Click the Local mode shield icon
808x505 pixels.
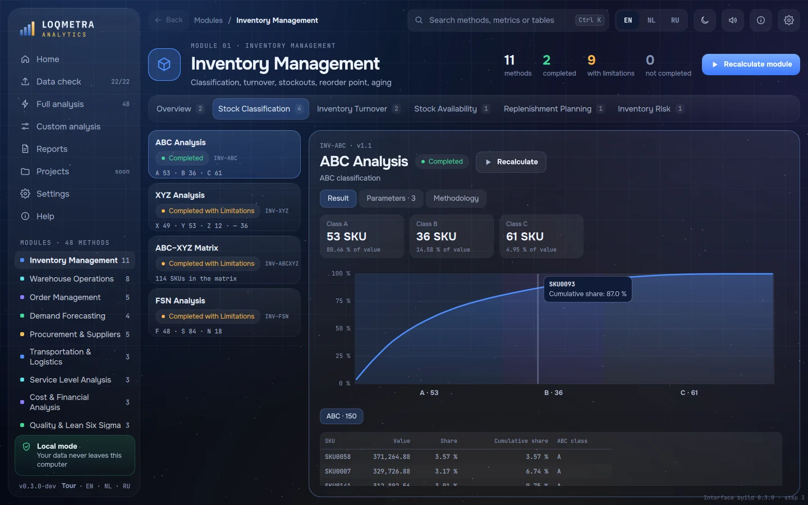point(26,447)
